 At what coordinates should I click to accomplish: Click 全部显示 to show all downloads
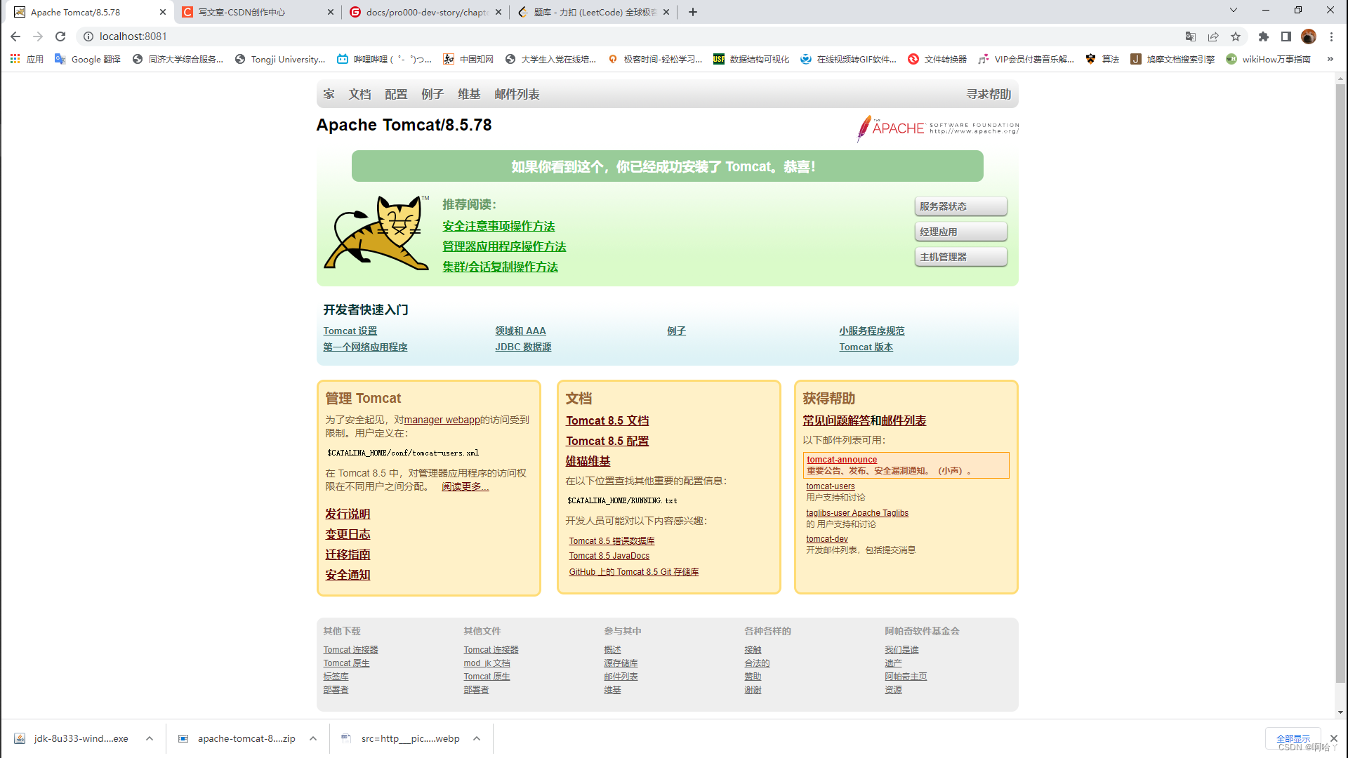[1293, 738]
